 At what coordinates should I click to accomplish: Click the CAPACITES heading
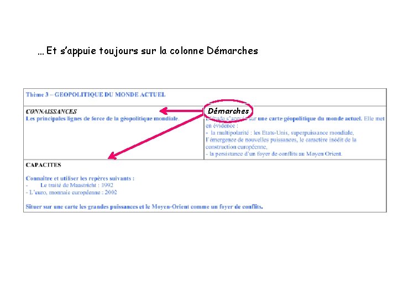click(44, 165)
